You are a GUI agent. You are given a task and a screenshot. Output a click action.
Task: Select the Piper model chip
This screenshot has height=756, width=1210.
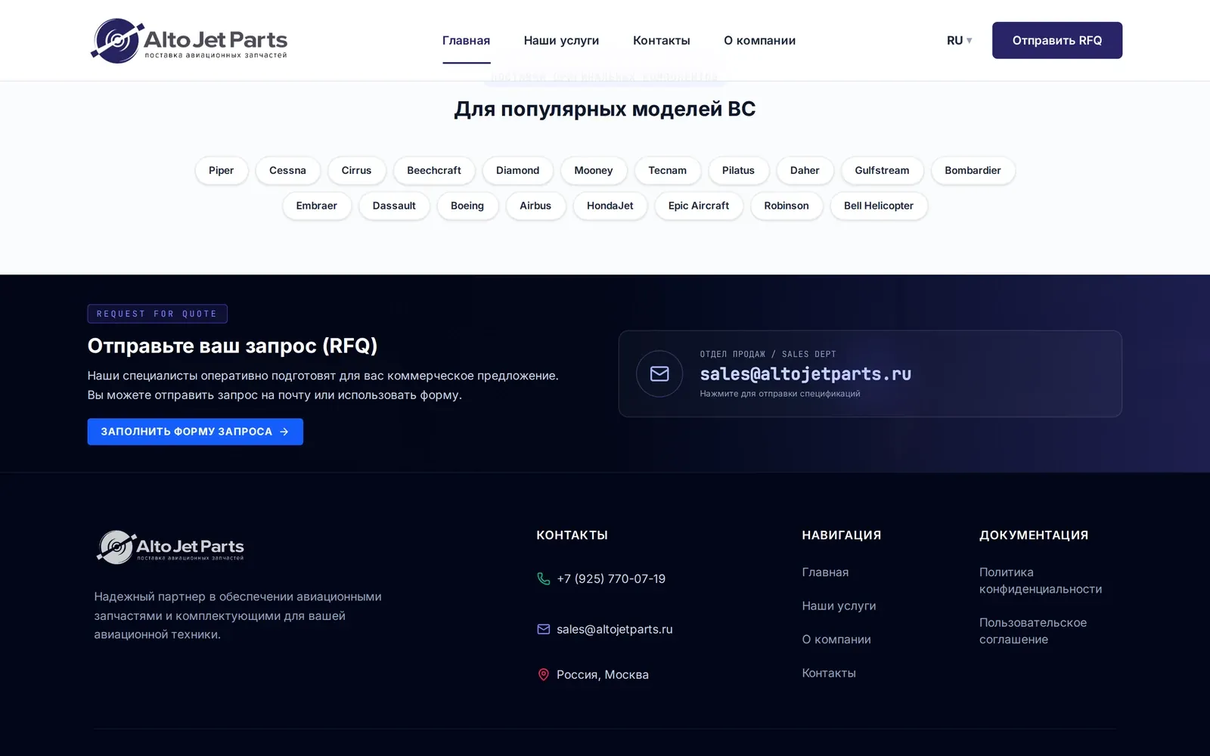[222, 171]
